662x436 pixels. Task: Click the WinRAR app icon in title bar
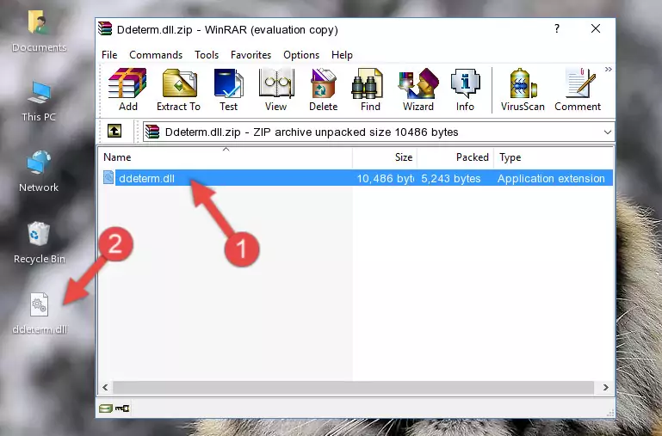tap(105, 28)
